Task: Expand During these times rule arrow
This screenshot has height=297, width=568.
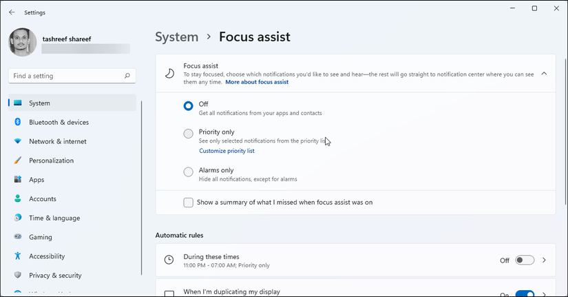Action: (544, 260)
